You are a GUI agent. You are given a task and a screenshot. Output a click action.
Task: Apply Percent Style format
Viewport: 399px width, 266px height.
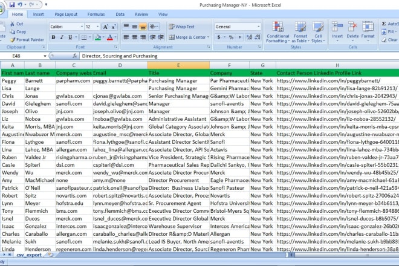coord(231,37)
